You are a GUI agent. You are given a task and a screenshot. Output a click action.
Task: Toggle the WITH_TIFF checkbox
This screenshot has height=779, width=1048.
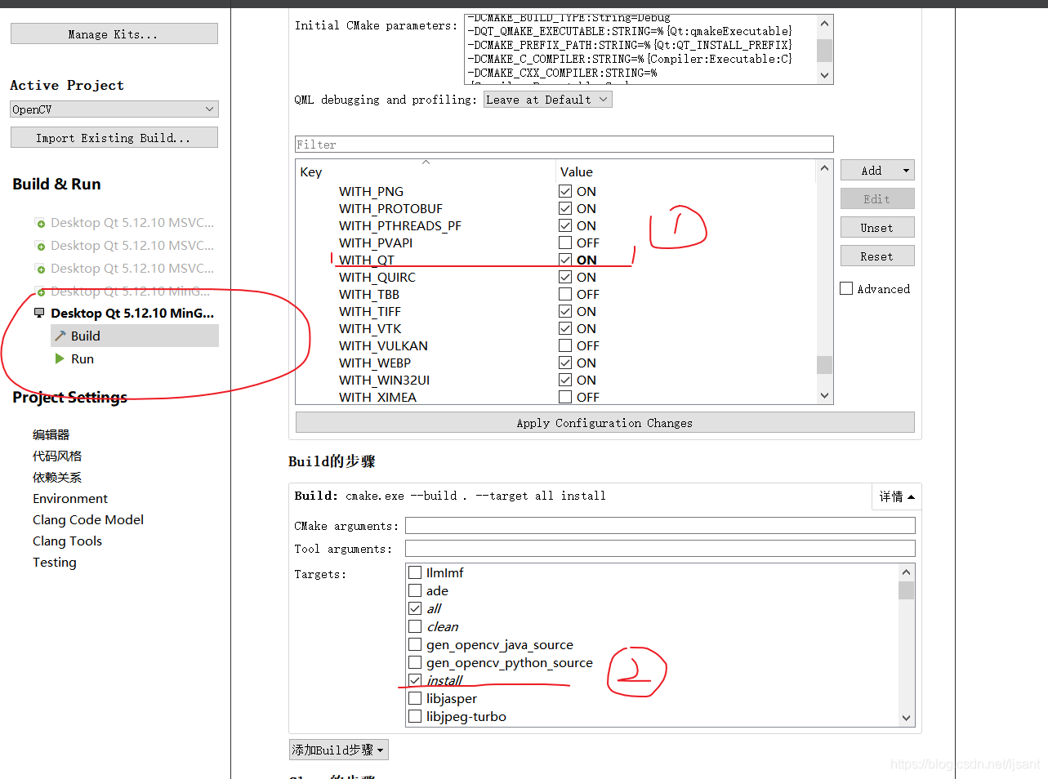565,311
